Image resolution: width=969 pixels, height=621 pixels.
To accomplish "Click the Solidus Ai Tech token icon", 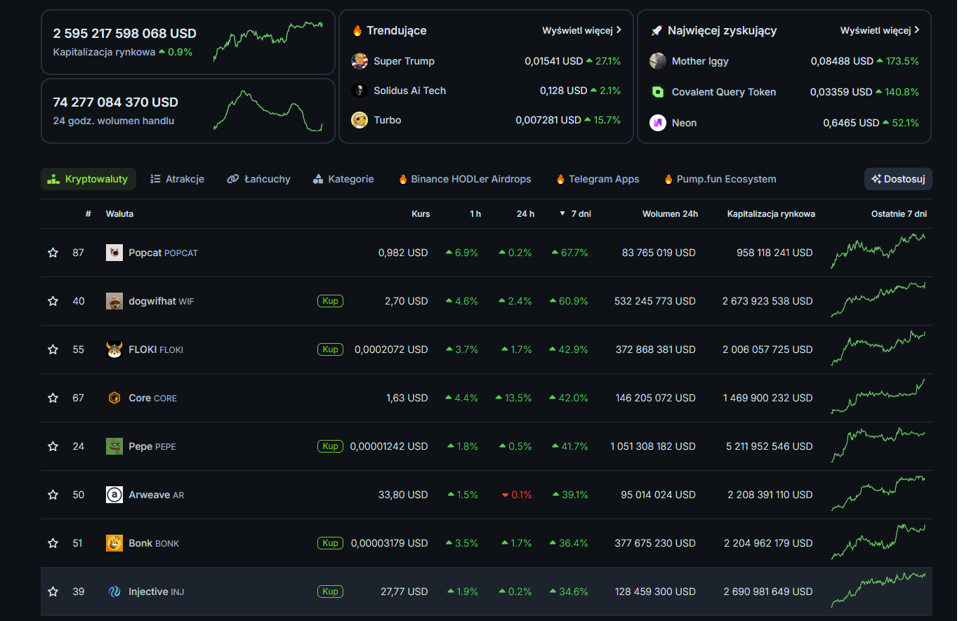I will [360, 91].
